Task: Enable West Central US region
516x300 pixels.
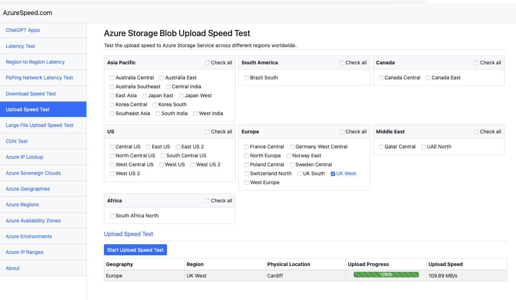Action: pyautogui.click(x=112, y=165)
